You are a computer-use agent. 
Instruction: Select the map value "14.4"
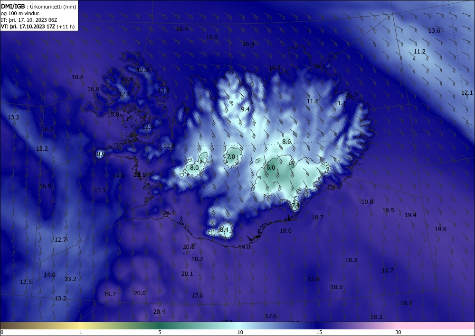point(118,176)
